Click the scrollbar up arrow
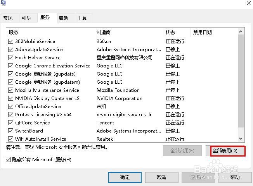This screenshot has width=253, height=186. click(x=241, y=31)
